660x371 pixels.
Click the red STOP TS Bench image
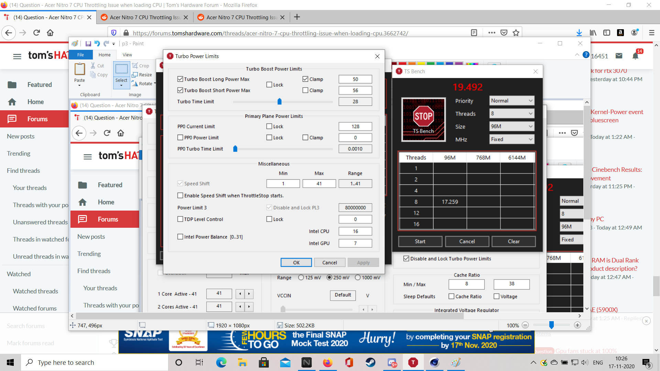coord(423,119)
